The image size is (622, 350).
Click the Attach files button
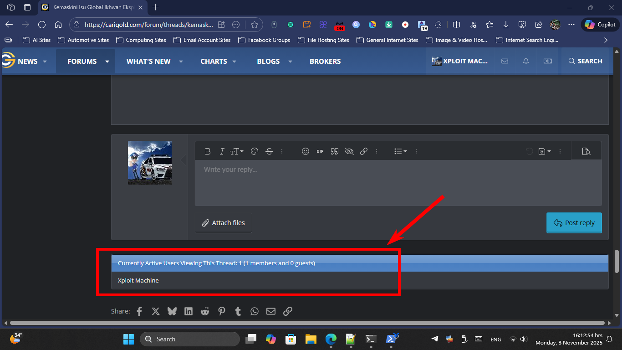point(224,223)
